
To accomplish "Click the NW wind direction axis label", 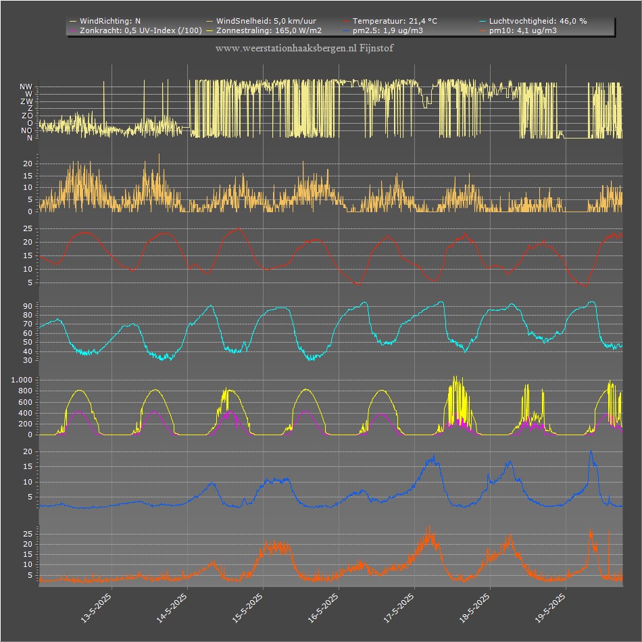I will (26, 87).
